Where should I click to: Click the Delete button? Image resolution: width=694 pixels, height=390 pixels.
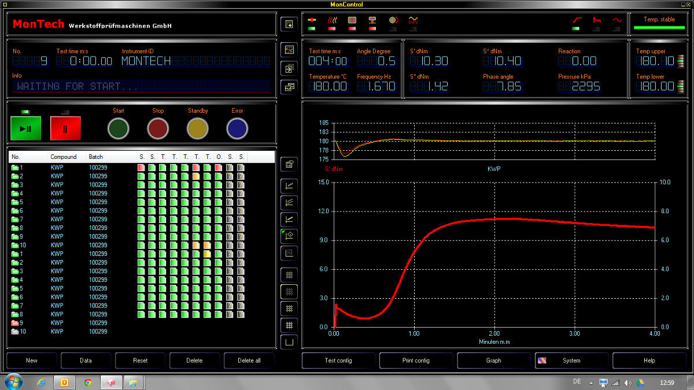point(194,361)
